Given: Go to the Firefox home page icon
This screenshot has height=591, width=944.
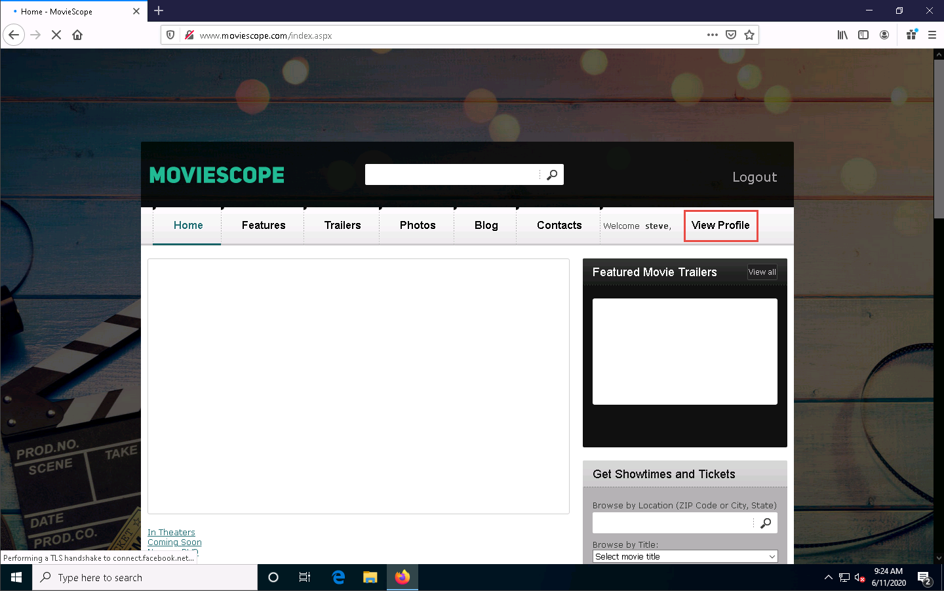Looking at the screenshot, I should [x=77, y=35].
